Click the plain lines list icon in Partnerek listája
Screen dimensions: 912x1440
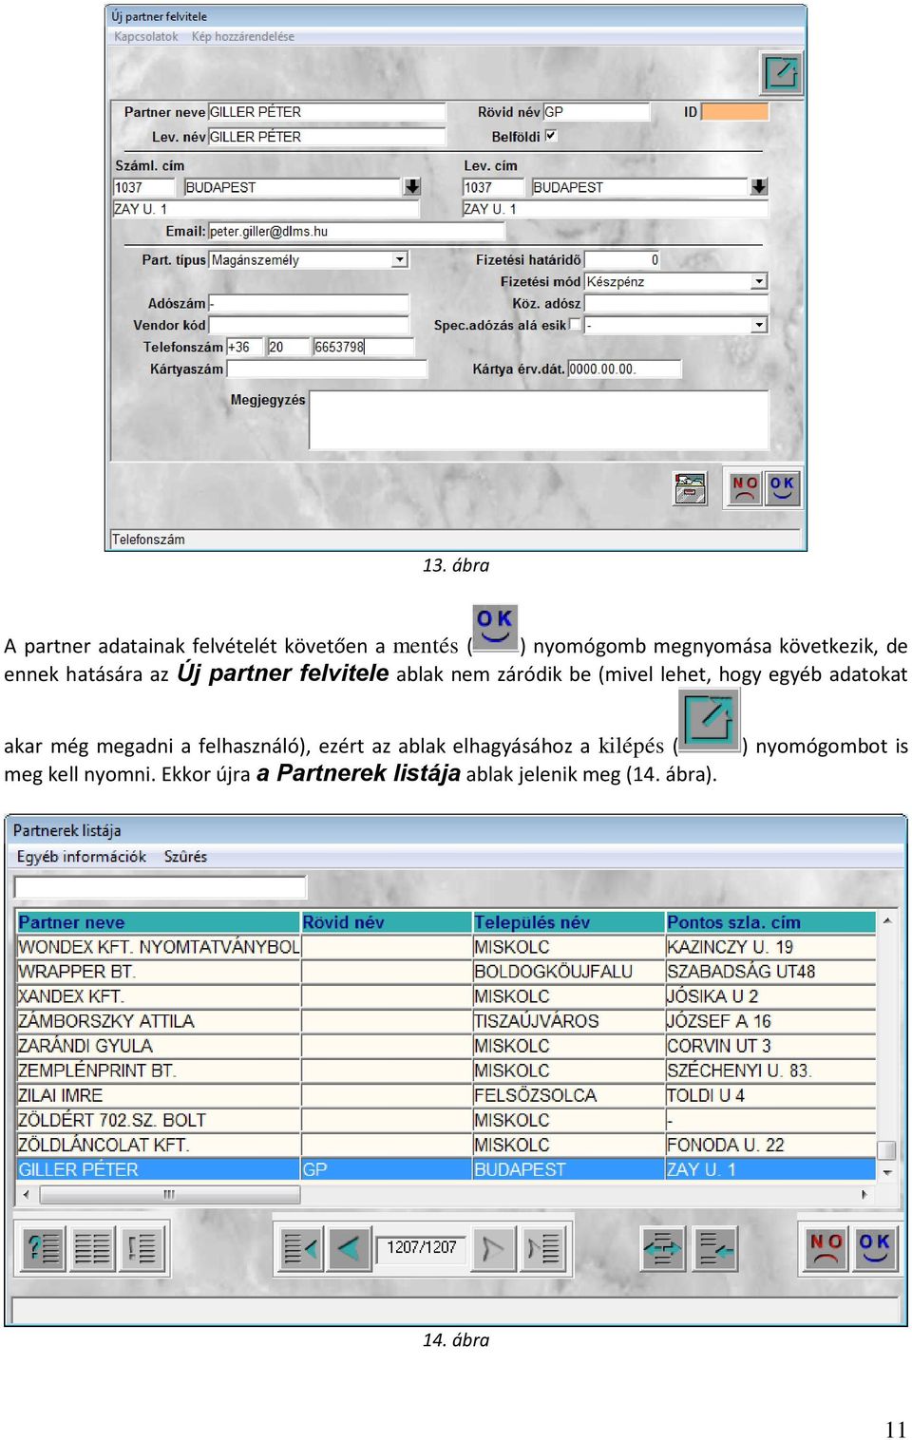92,1248
